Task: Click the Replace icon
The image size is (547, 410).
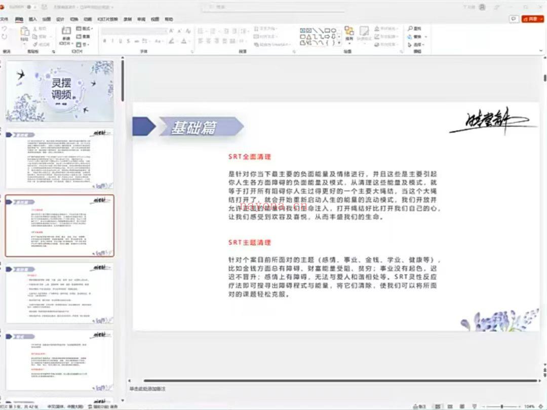Action: coord(410,36)
